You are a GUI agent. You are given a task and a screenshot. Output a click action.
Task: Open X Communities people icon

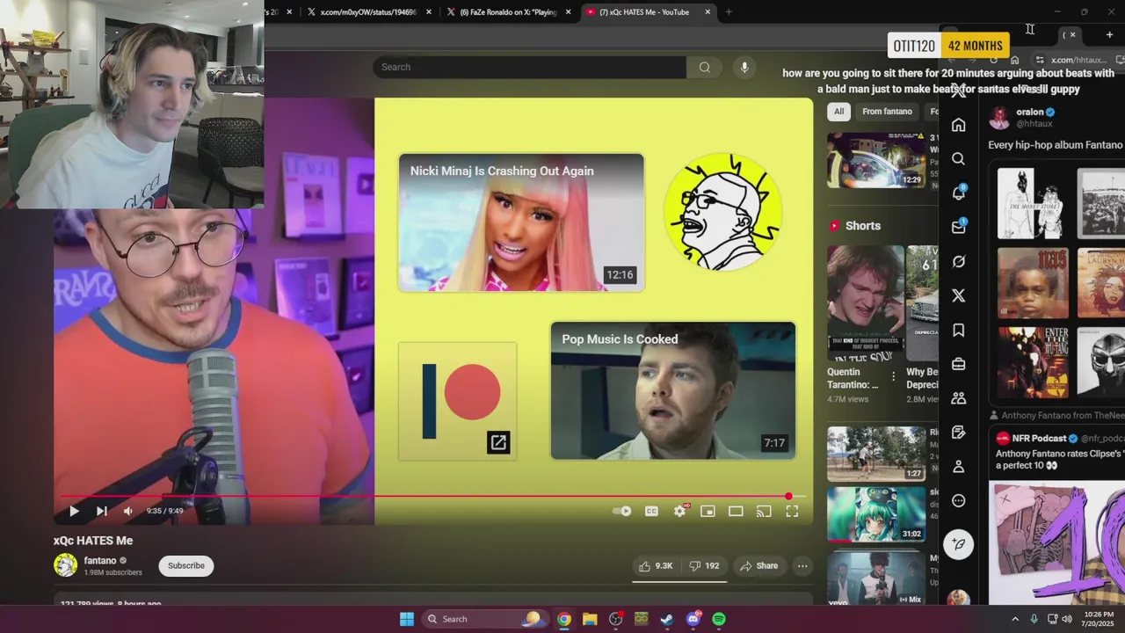[x=958, y=398]
